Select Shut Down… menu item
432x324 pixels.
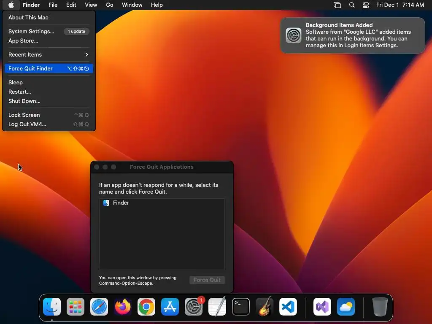pos(49,101)
